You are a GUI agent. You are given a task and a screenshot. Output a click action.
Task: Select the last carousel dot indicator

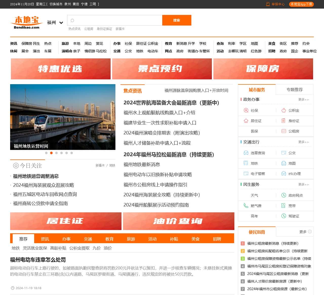click(72, 153)
